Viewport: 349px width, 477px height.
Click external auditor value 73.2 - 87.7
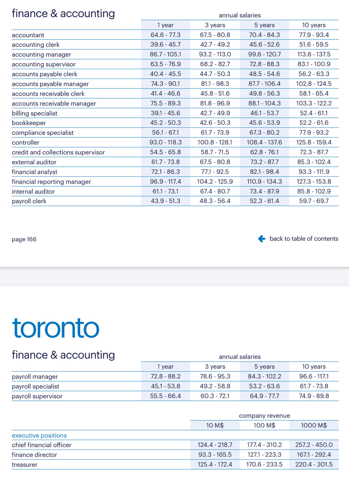point(264,162)
